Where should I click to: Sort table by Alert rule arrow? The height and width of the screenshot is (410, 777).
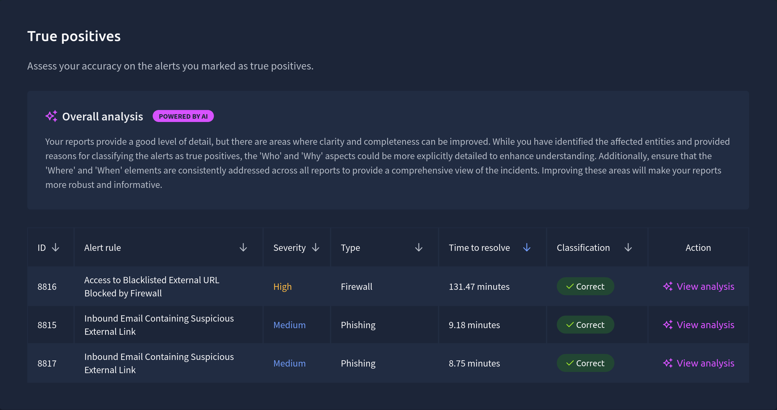click(x=243, y=248)
